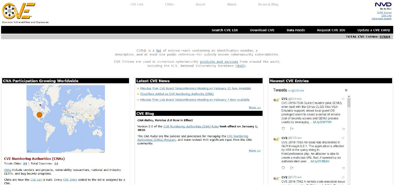This screenshot has width=394, height=185.
Task: Open the About menu item
Action: click(x=232, y=4)
